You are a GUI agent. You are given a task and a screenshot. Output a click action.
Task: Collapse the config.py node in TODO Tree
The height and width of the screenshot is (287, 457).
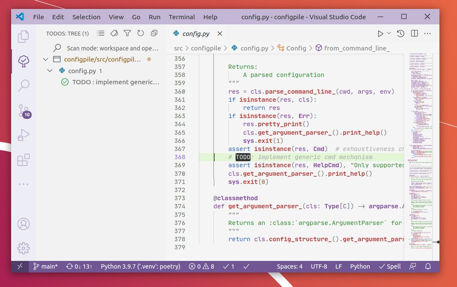(x=50, y=71)
